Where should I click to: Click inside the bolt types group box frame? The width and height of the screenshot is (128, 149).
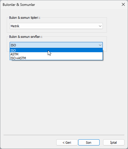click(57, 31)
